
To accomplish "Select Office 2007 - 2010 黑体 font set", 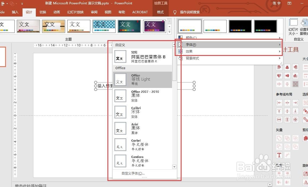I will [x=143, y=96].
